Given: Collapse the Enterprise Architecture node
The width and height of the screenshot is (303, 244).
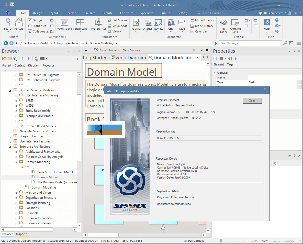Looking at the screenshot, I should click(x=10, y=147).
